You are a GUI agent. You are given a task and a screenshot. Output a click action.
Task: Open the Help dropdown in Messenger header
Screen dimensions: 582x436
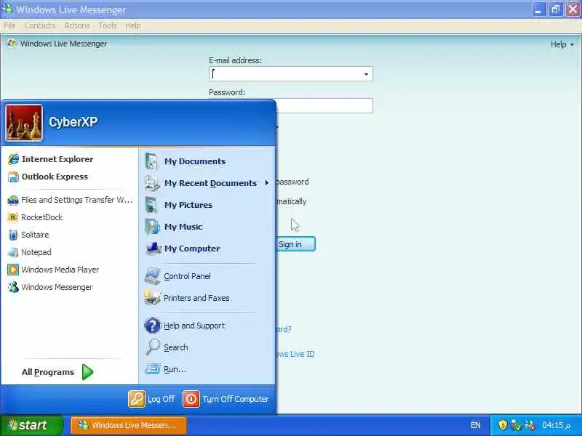click(x=562, y=44)
